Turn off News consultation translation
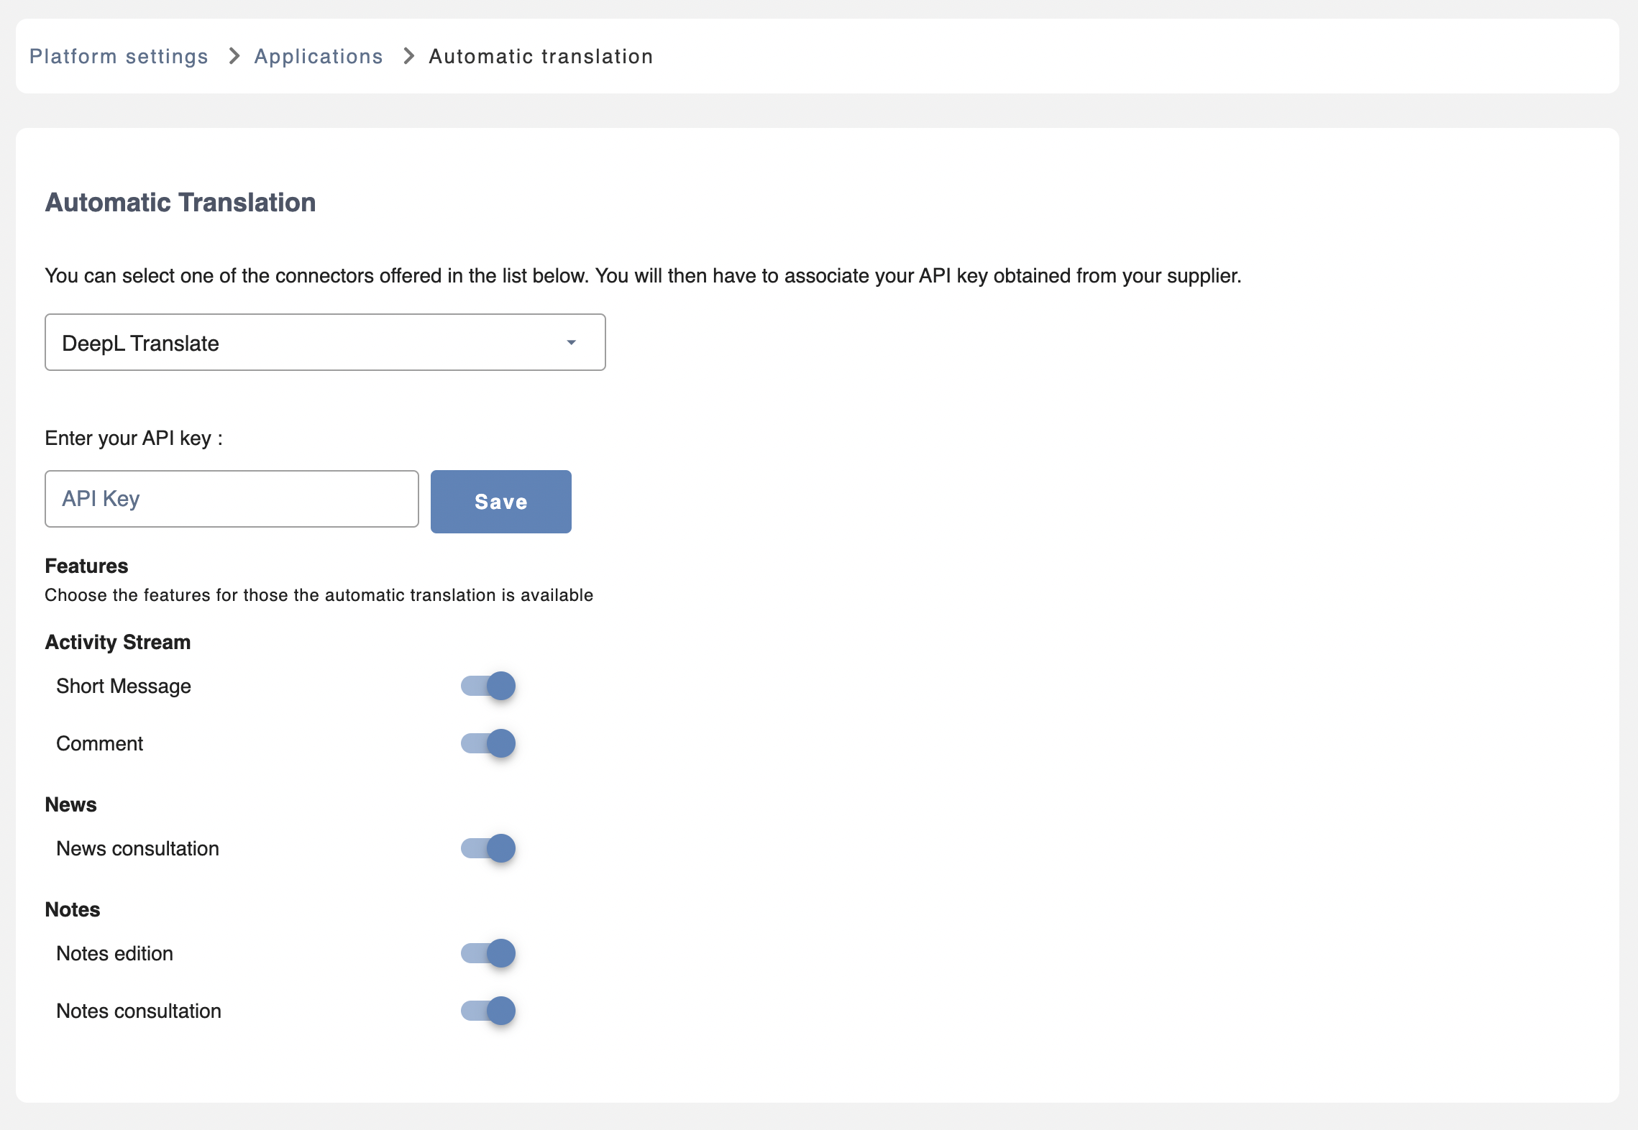This screenshot has width=1638, height=1130. tap(489, 848)
